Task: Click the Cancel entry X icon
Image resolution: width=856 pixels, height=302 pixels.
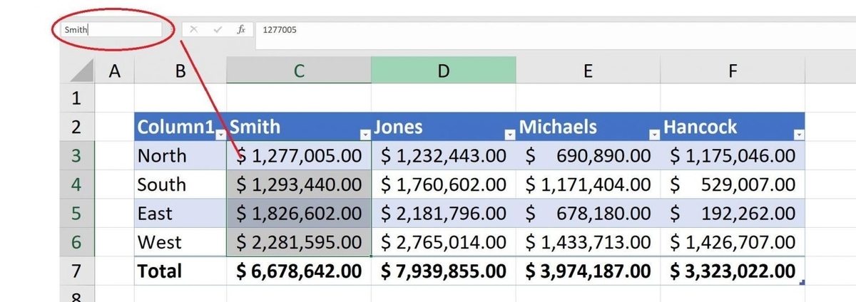Action: click(194, 30)
